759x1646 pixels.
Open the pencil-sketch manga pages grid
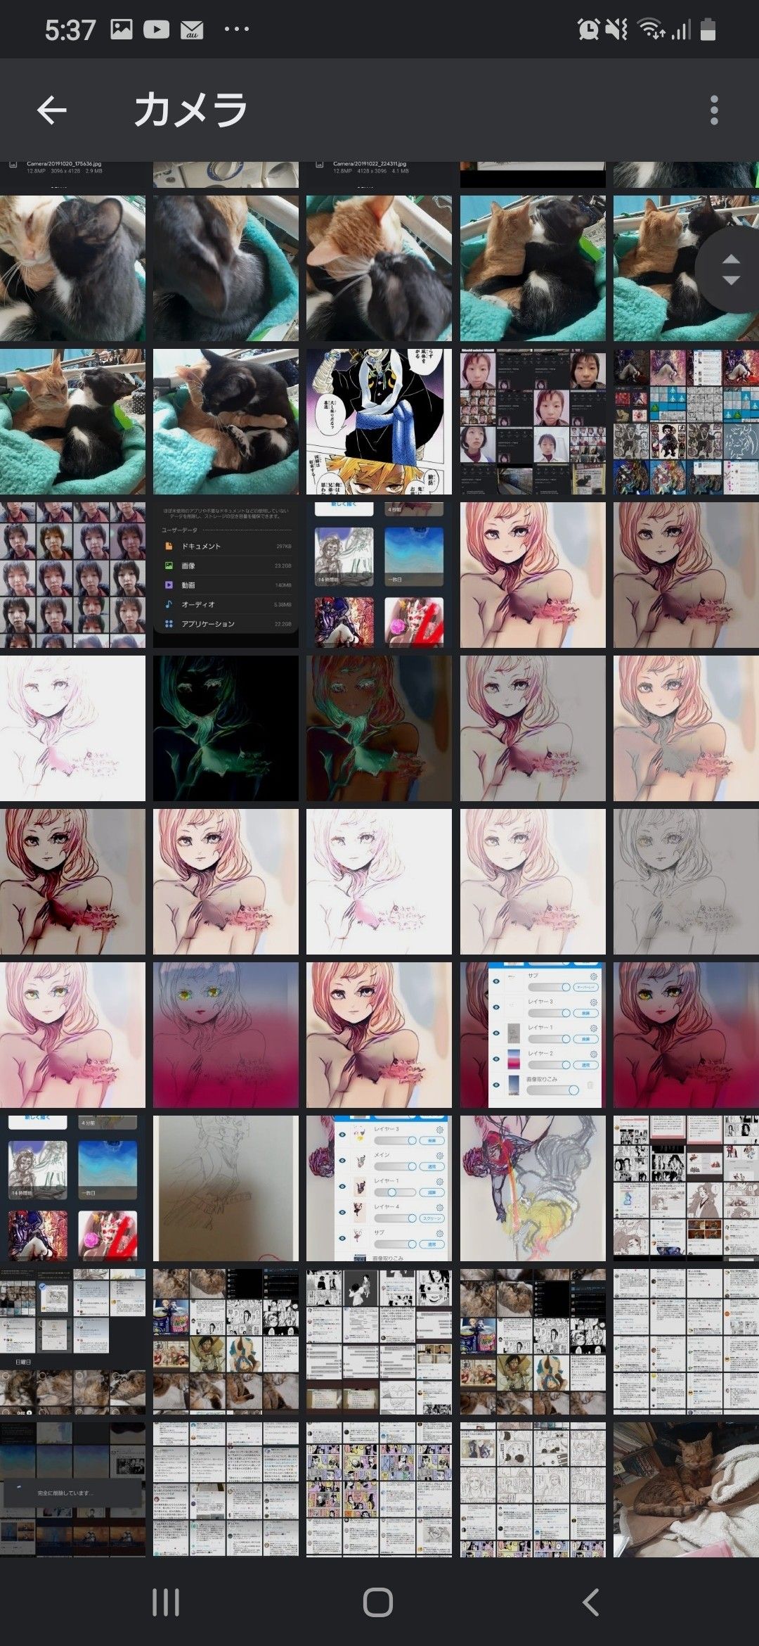pyautogui.click(x=533, y=1489)
